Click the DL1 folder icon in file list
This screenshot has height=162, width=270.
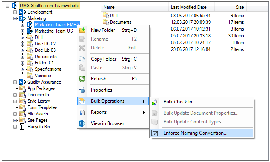point(106,15)
